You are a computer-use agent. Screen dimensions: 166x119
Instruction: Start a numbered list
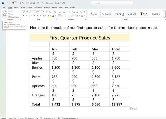(64, 12)
